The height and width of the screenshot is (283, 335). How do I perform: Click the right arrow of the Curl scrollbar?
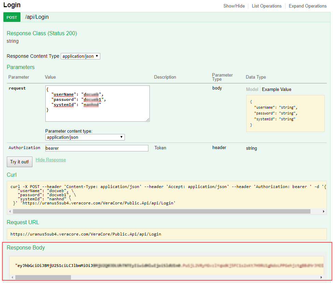[324, 212]
